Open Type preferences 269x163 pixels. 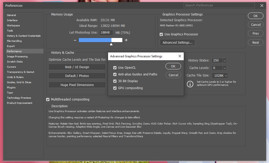point(25,92)
